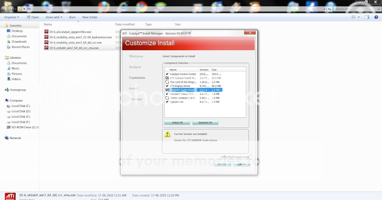The image size is (382, 200).
Task: Click Next in the installer
Action: coord(223,164)
